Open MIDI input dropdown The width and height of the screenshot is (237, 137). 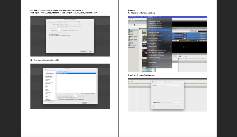(x=68, y=25)
